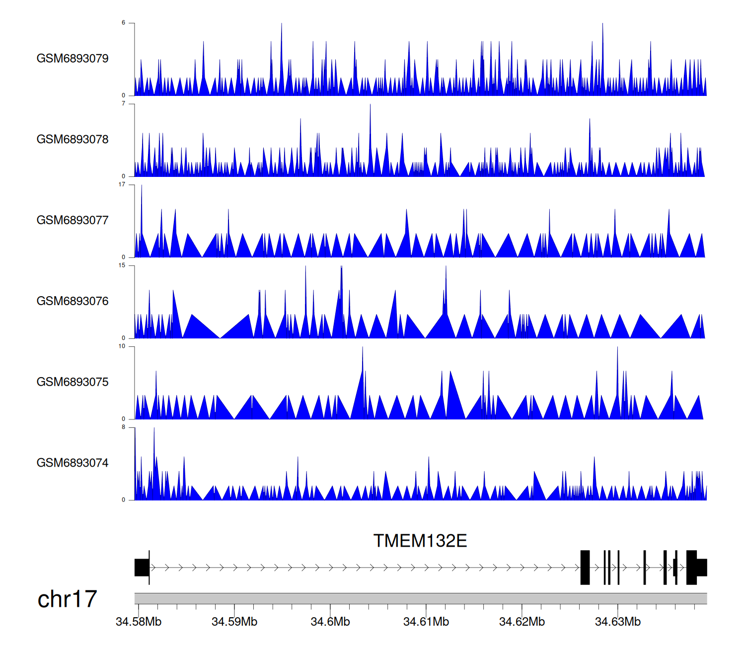The width and height of the screenshot is (745, 656).
Task: Click the GSM6893077 track name
Action: pos(73,220)
